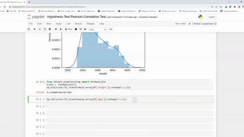
Task: Open the File menu
Action: click(x=30, y=24)
